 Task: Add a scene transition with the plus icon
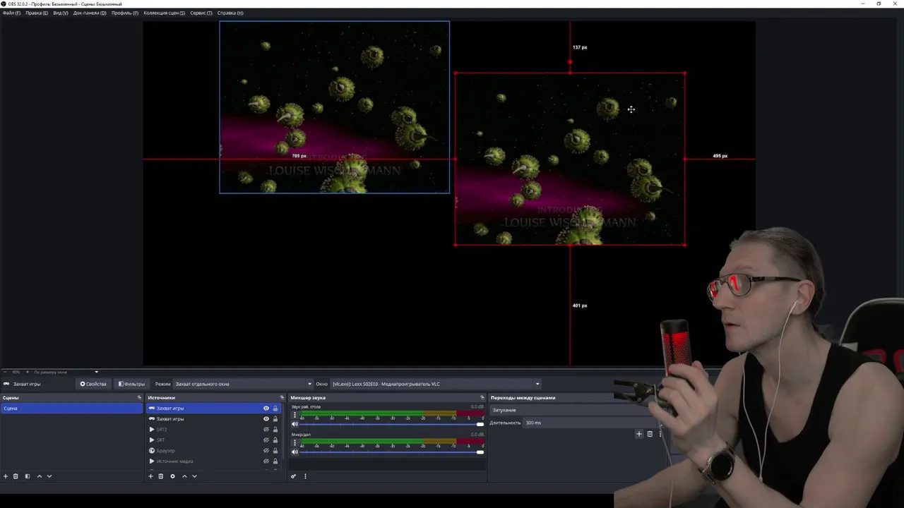click(x=639, y=434)
